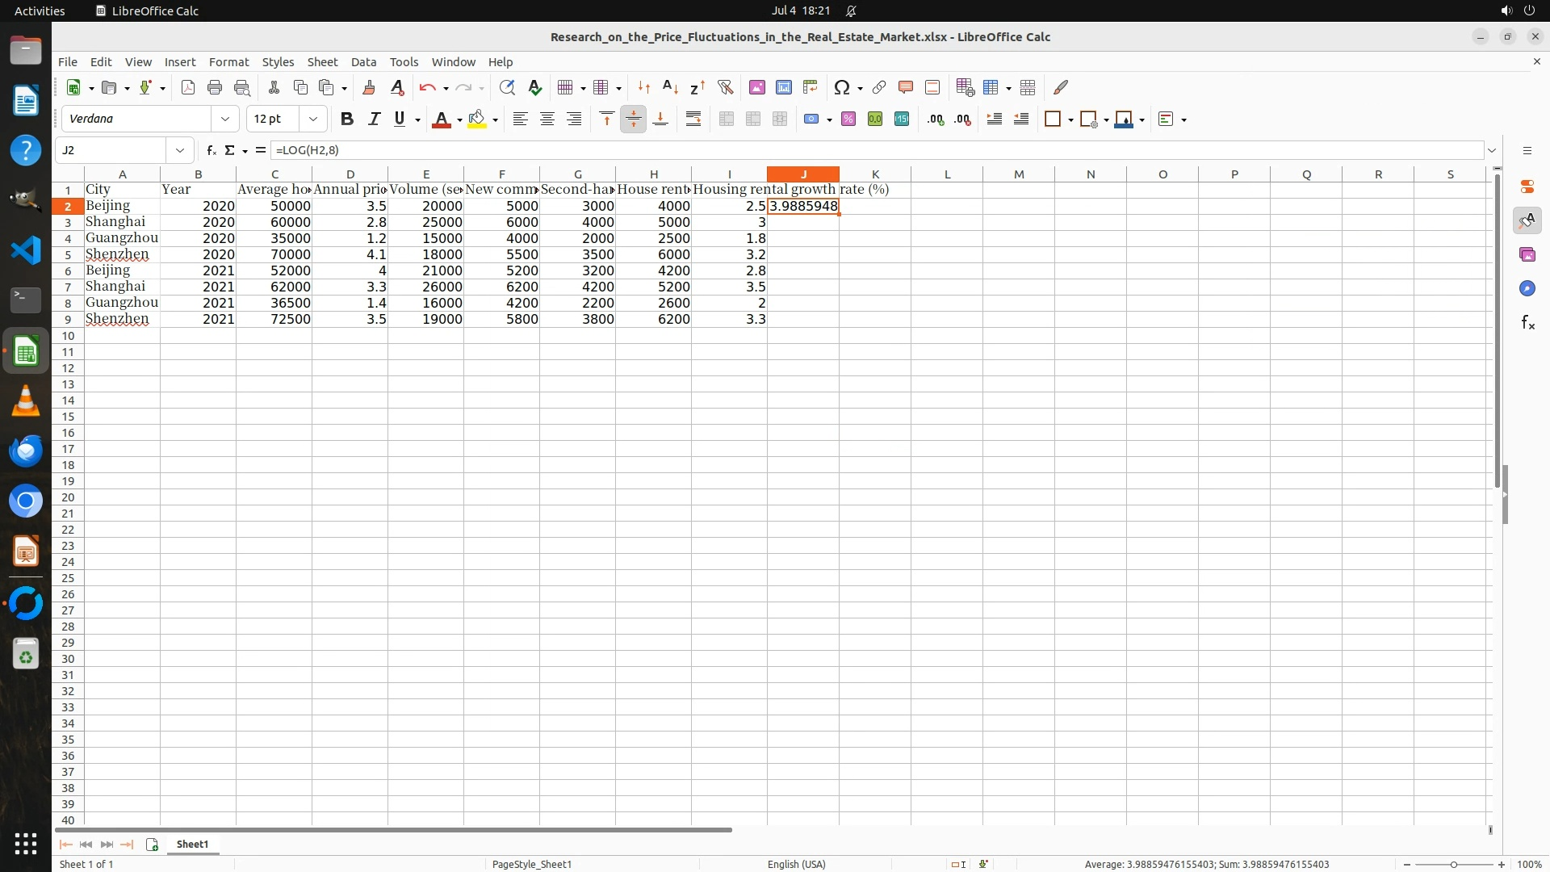Open the 12 pt font size dropdown
Viewport: 1550px width, 872px height.
[x=312, y=119]
